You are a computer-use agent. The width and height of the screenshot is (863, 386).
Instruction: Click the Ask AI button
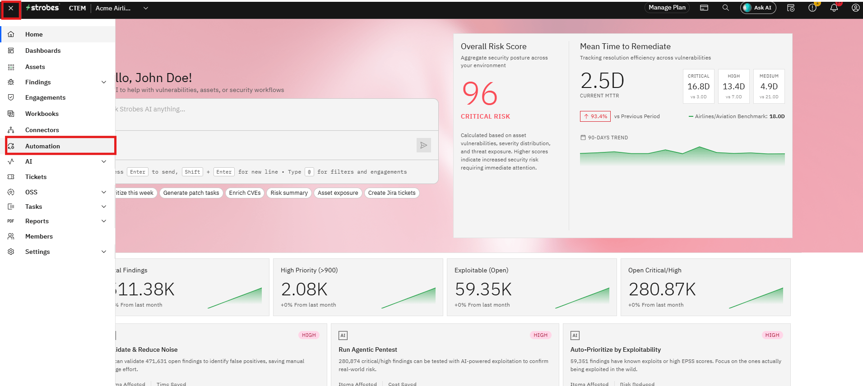pyautogui.click(x=758, y=8)
